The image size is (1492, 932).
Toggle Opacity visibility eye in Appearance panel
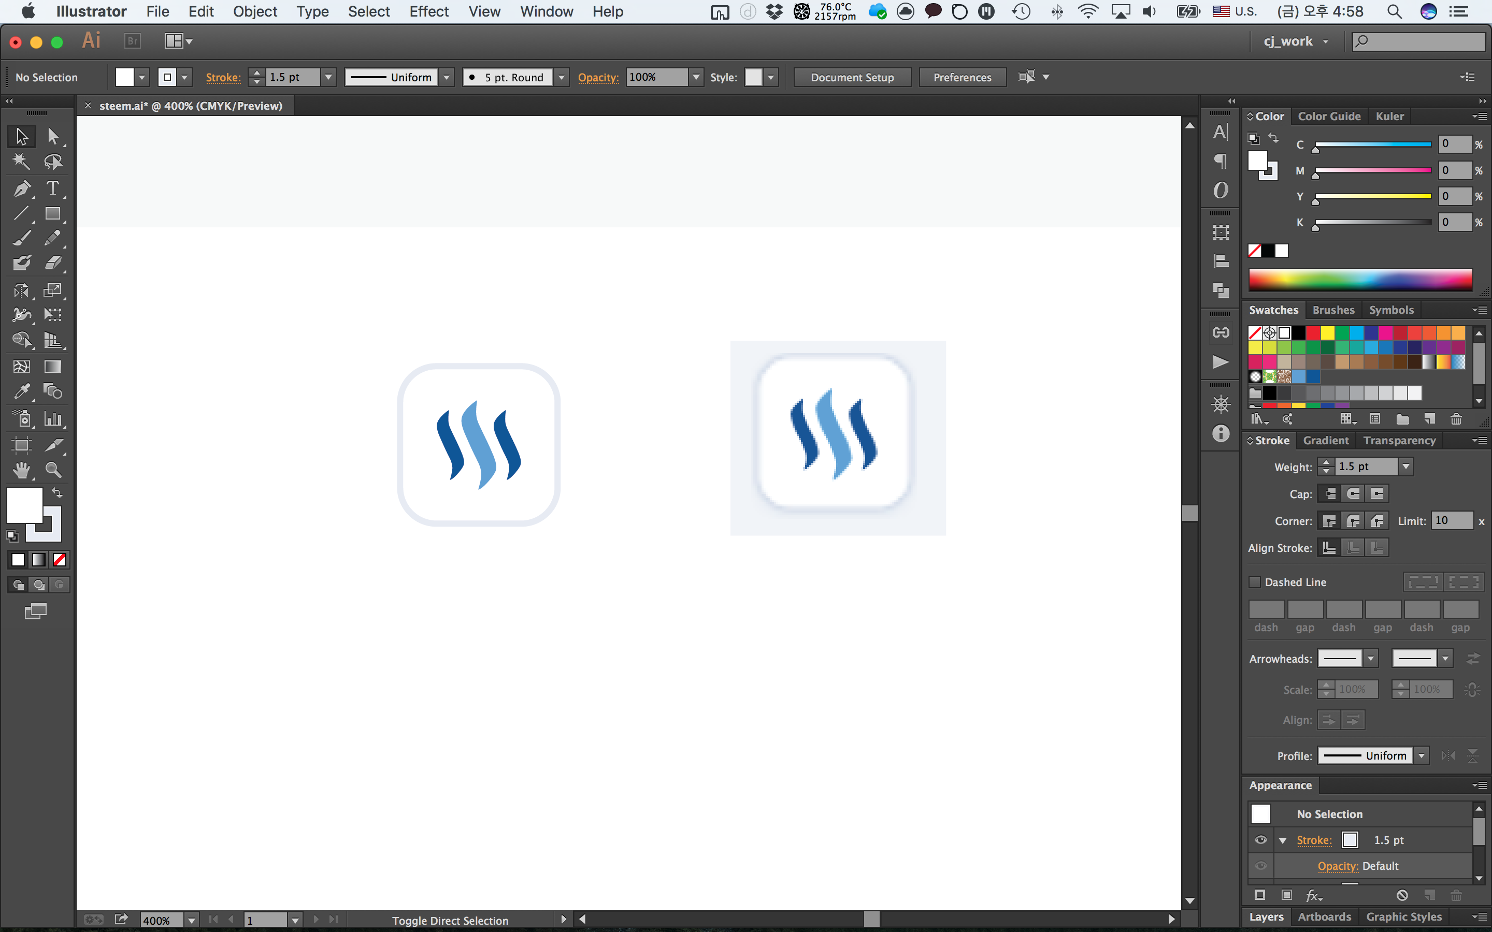1261,866
